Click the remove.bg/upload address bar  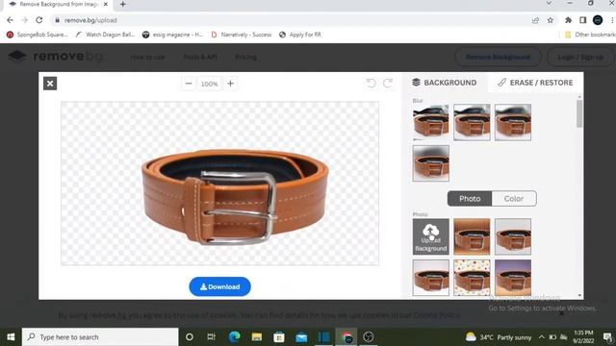point(291,20)
